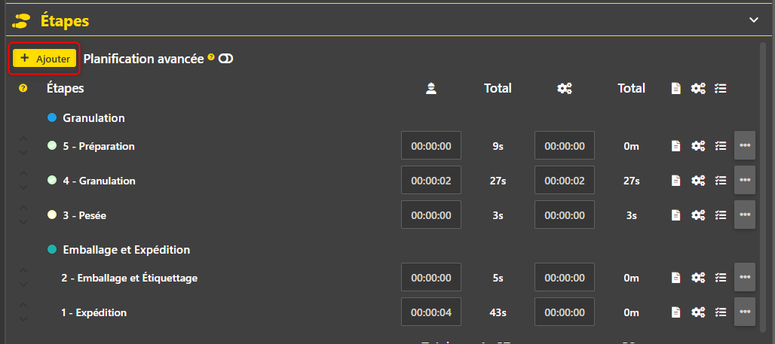
Task: Open gears icon for Emballage et Étiquettage
Action: (x=698, y=277)
